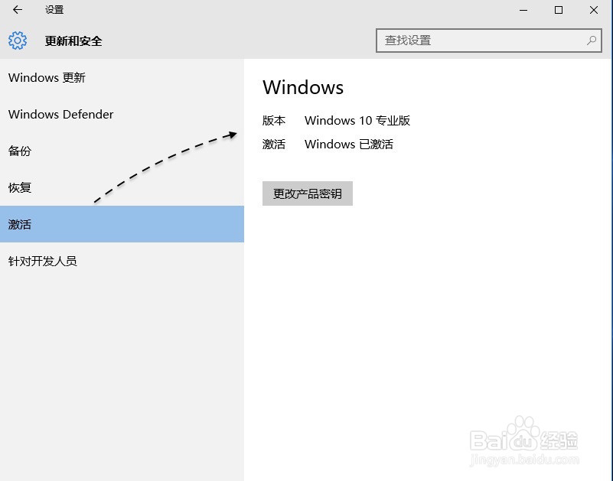Maximize the 设置 window
This screenshot has width=613, height=481.
click(x=559, y=10)
